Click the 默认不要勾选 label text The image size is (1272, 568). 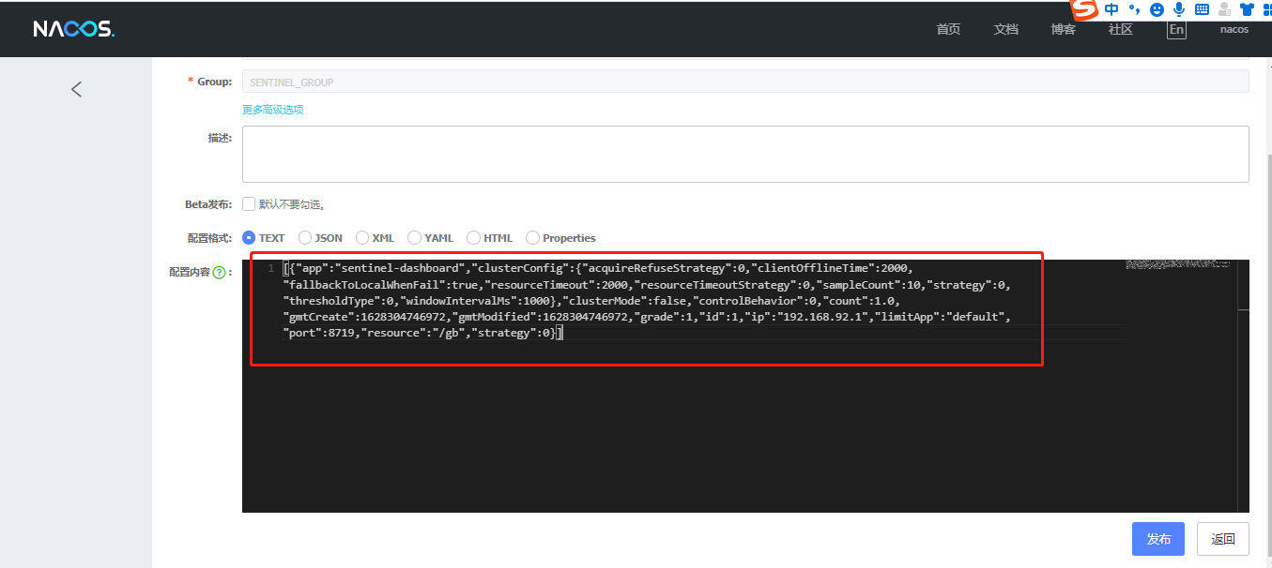pyautogui.click(x=291, y=203)
